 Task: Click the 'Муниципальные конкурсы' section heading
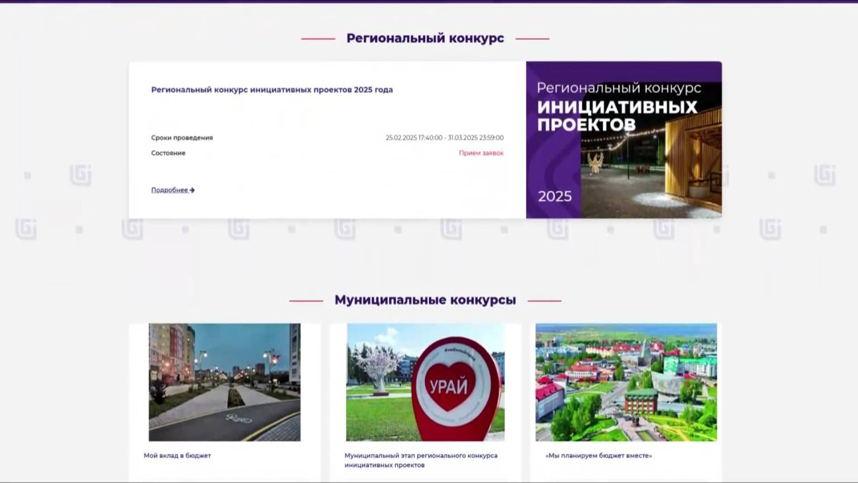(425, 300)
